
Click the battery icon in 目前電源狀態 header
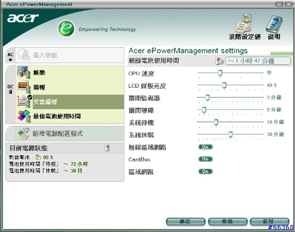click(x=107, y=148)
